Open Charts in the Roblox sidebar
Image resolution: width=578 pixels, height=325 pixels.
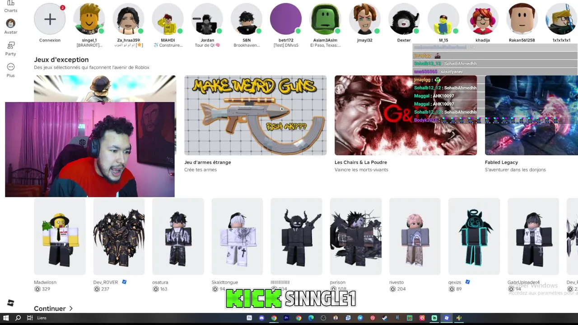tap(10, 6)
